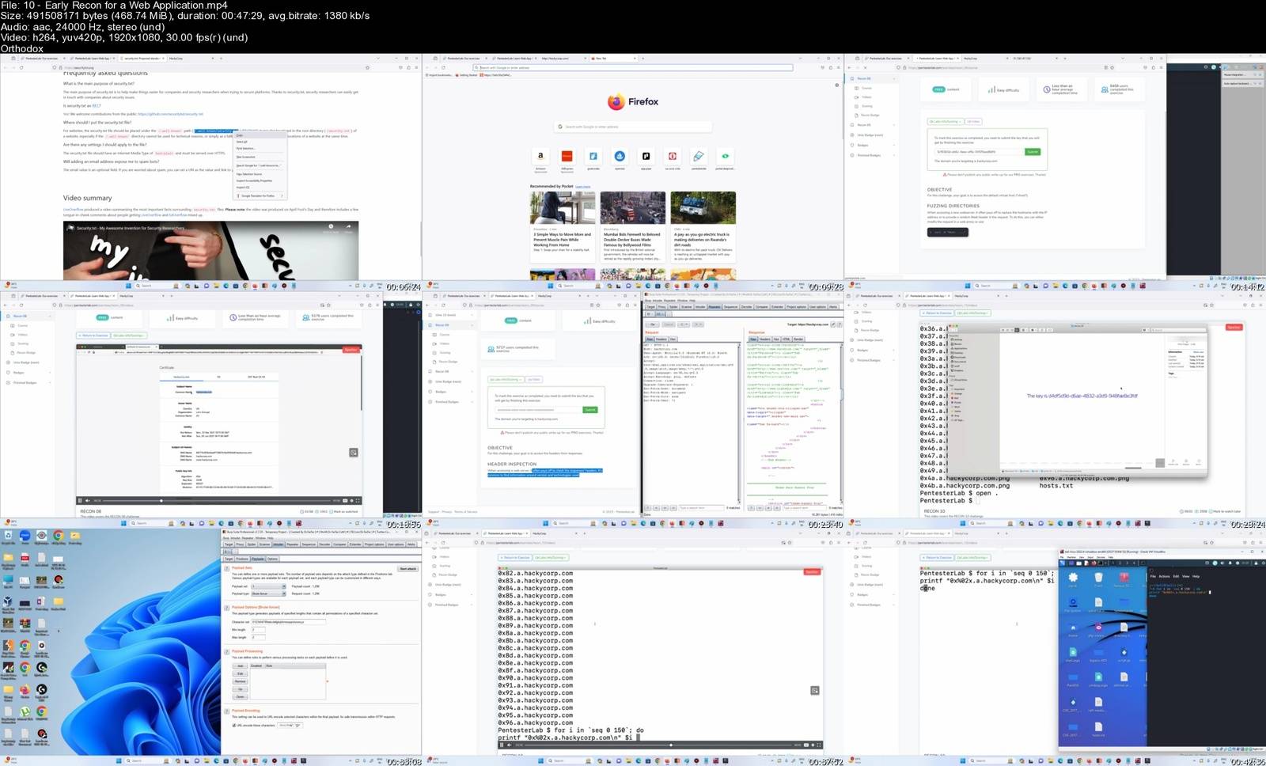The width and height of the screenshot is (1266, 766).
Task: Click Return to Exercise button in 00:37:52 frame
Action: coord(515,558)
